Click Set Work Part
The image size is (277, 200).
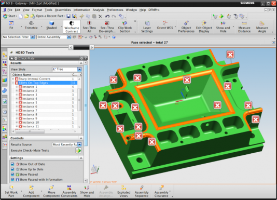point(11,191)
